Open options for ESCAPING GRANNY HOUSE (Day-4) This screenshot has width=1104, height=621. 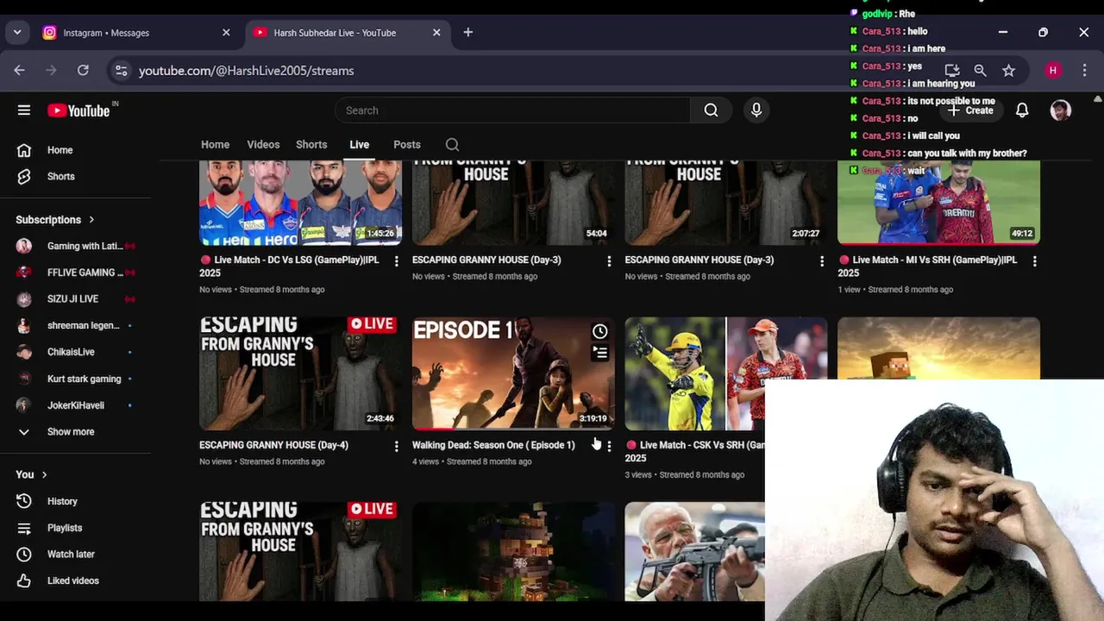click(x=397, y=446)
